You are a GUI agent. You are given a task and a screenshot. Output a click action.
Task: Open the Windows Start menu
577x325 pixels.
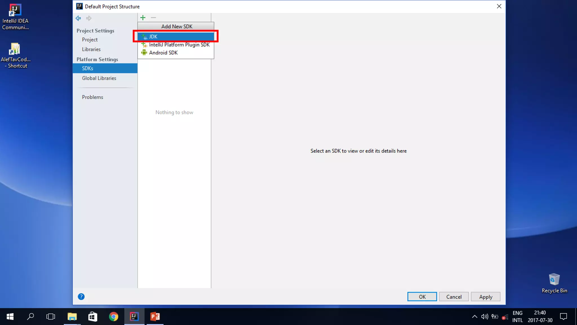click(x=10, y=317)
